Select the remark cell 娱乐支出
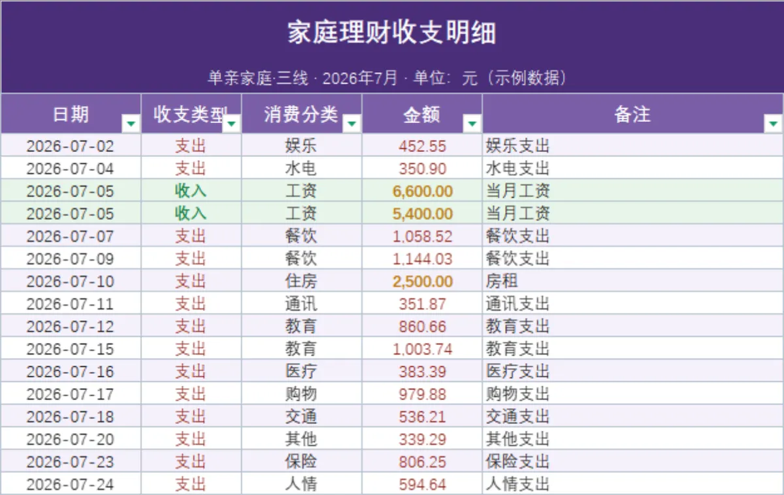 tap(632, 146)
